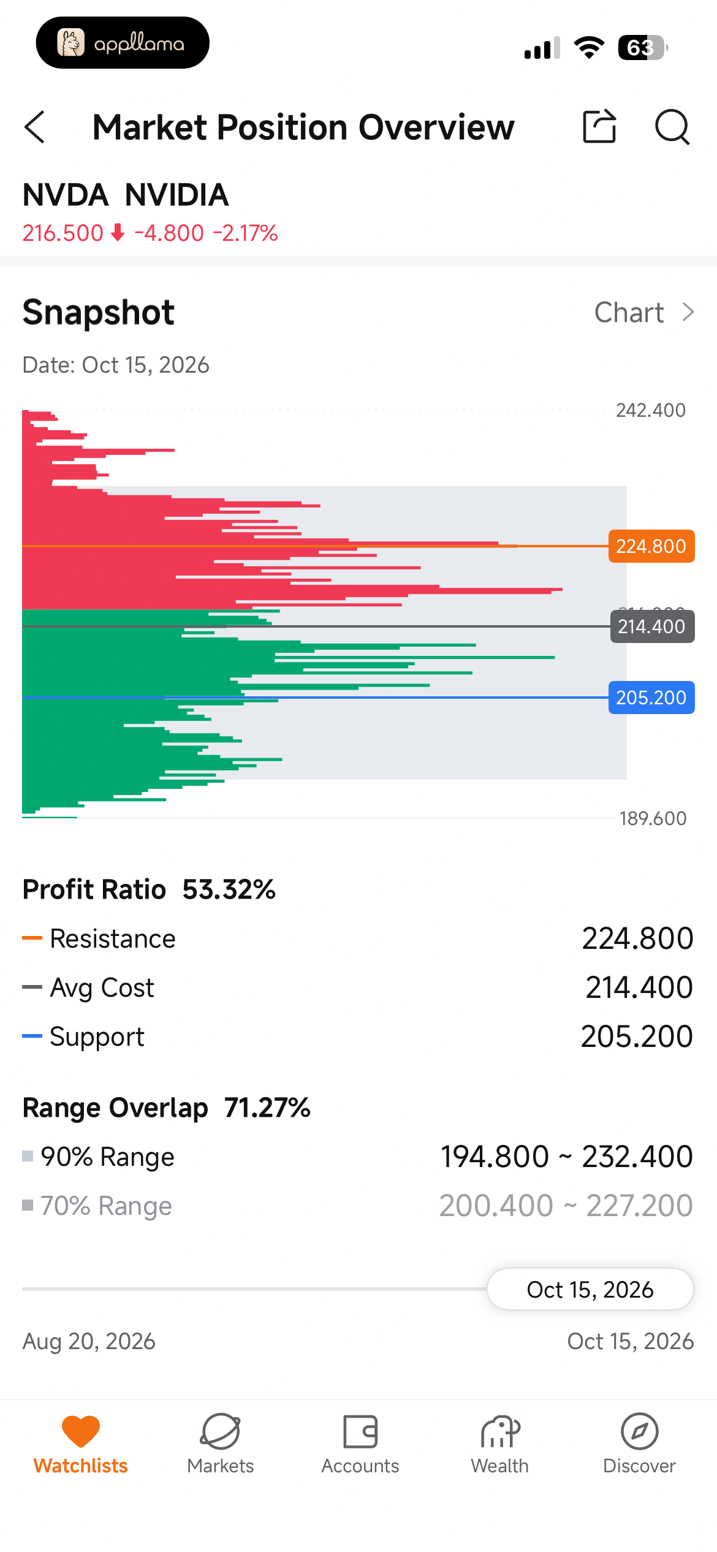Tap the Oct 15, 2026 end date label

pyautogui.click(x=631, y=1341)
